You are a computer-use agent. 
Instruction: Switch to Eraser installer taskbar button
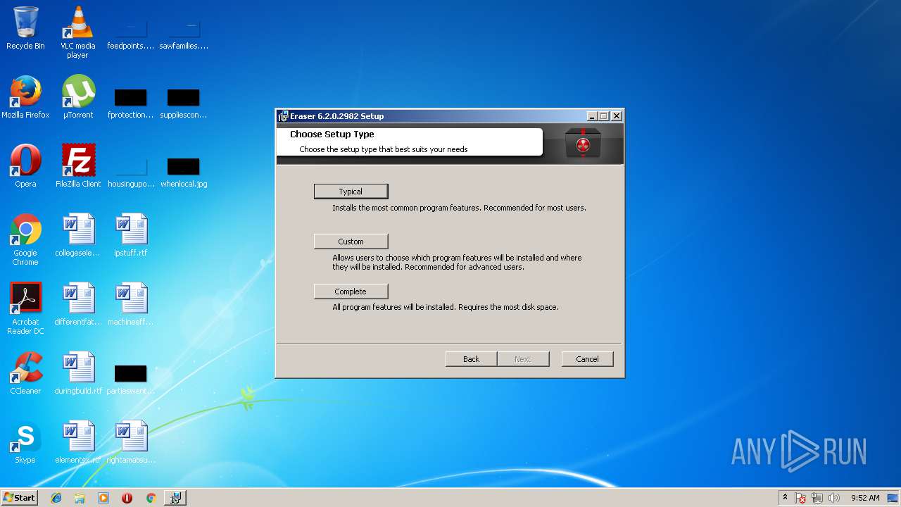(x=175, y=498)
